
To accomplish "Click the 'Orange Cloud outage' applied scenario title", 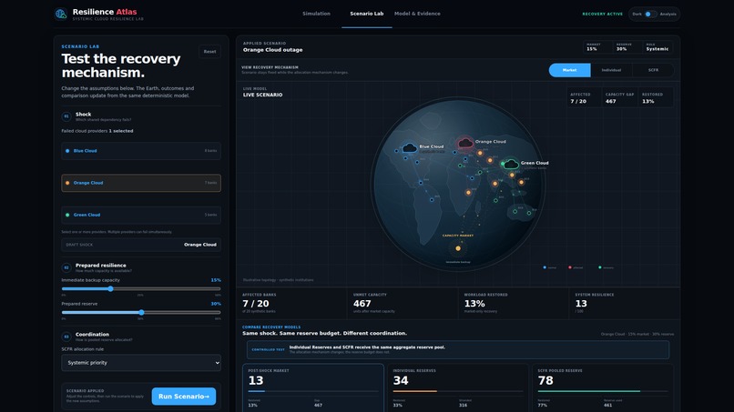I will tap(272, 50).
